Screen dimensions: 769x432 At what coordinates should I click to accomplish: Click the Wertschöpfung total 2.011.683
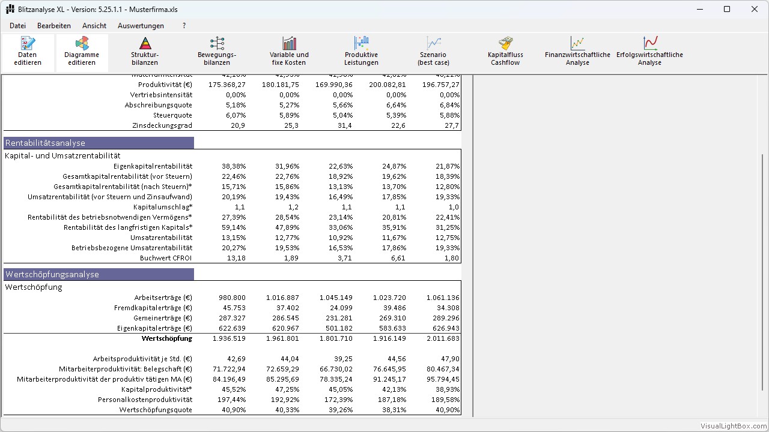[x=443, y=338]
